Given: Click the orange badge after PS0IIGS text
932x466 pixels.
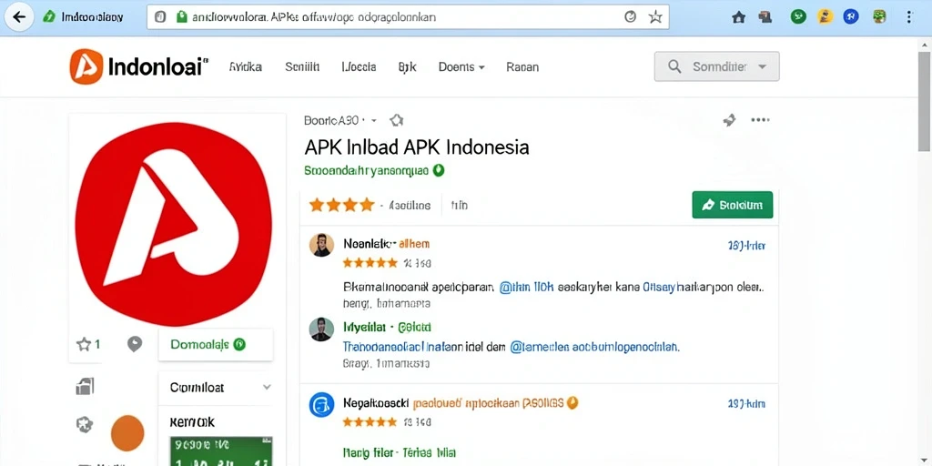Looking at the screenshot, I should point(572,403).
